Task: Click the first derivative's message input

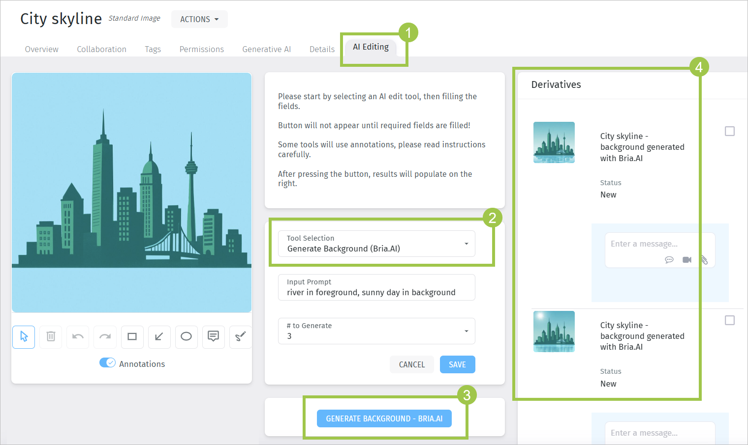Action: click(x=659, y=250)
